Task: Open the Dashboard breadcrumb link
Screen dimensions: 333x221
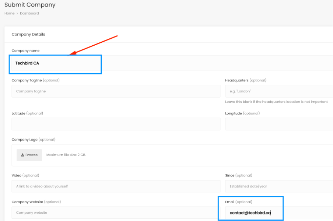Action: [29, 13]
